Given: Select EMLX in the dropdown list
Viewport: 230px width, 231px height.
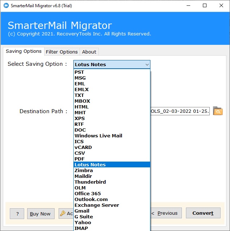Looking at the screenshot, I should [112, 89].
